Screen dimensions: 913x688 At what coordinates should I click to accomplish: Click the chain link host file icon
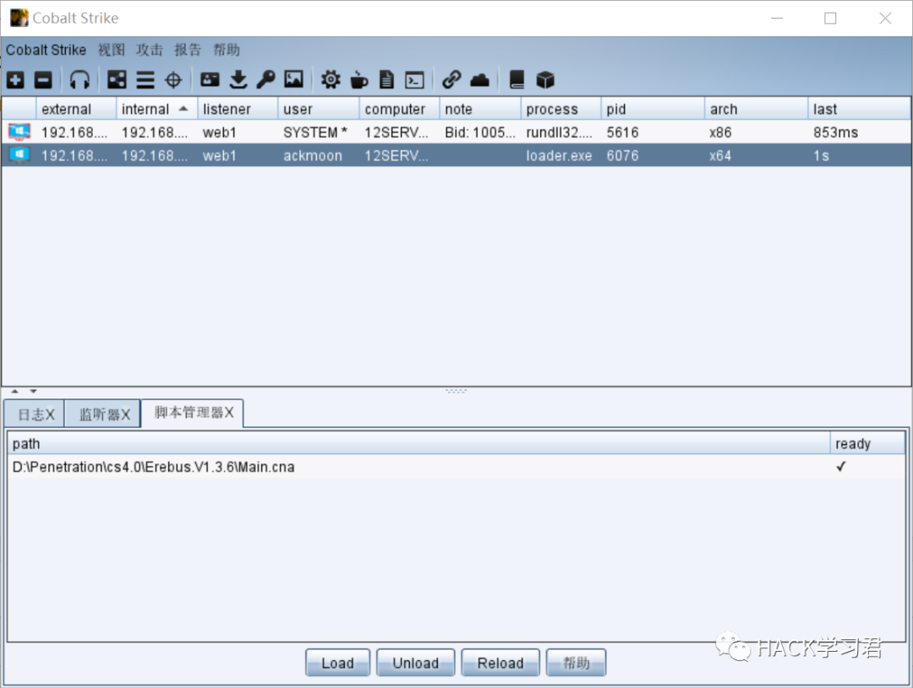[x=451, y=79]
